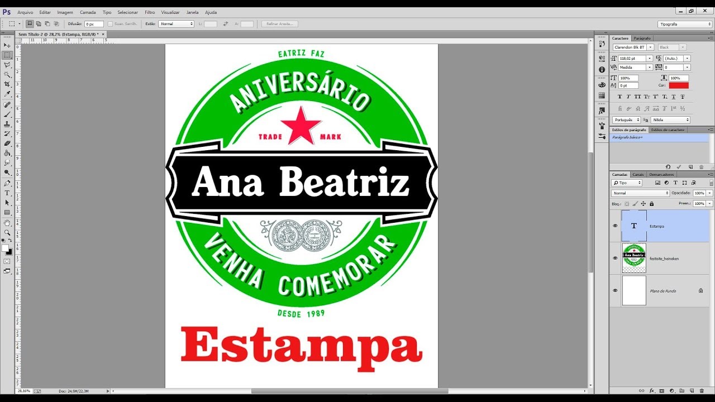Select the Move tool
This screenshot has width=715, height=402.
[7, 45]
